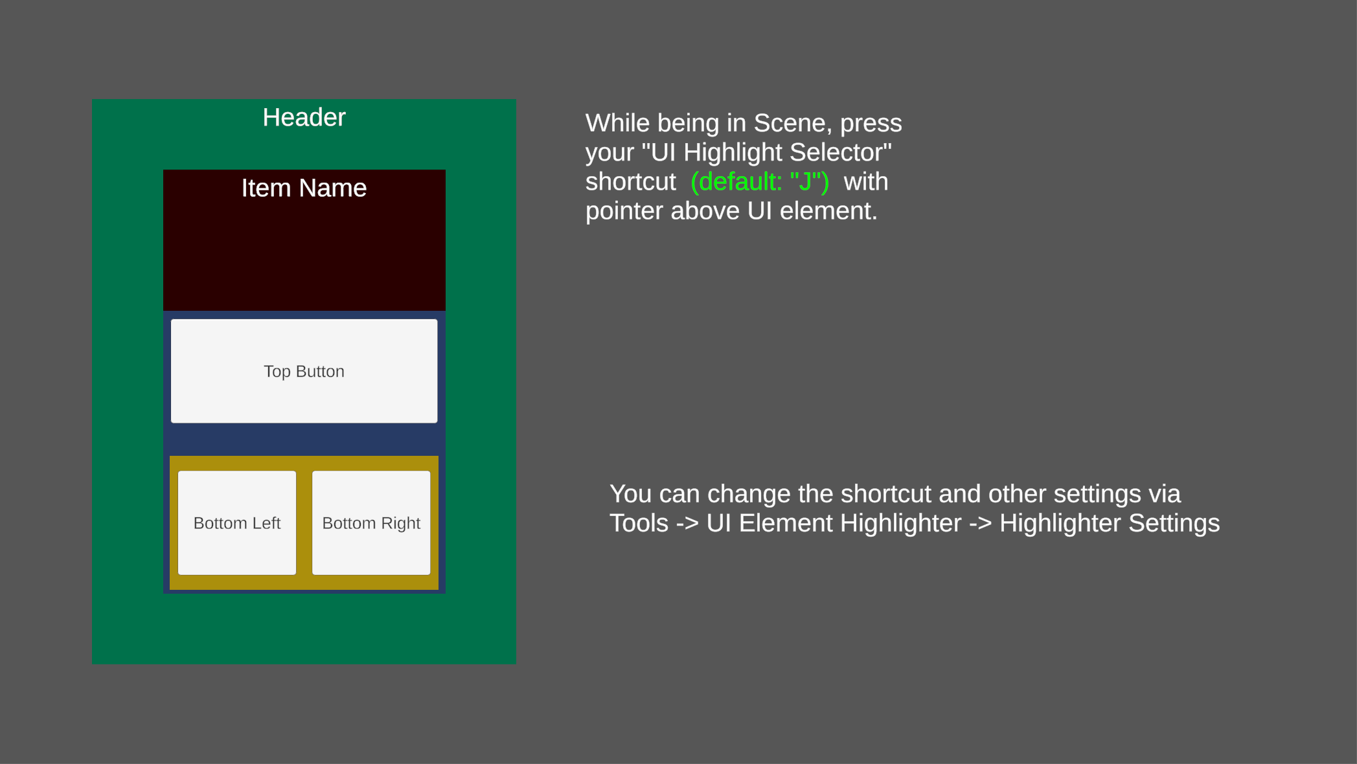
Task: Click the Top Button
Action: [x=304, y=371]
